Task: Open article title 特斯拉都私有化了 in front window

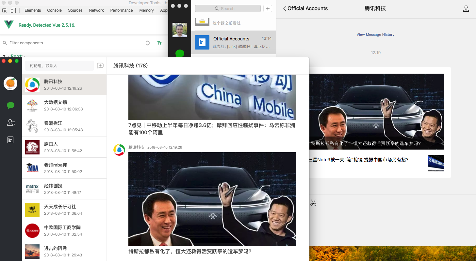Action: point(190,252)
